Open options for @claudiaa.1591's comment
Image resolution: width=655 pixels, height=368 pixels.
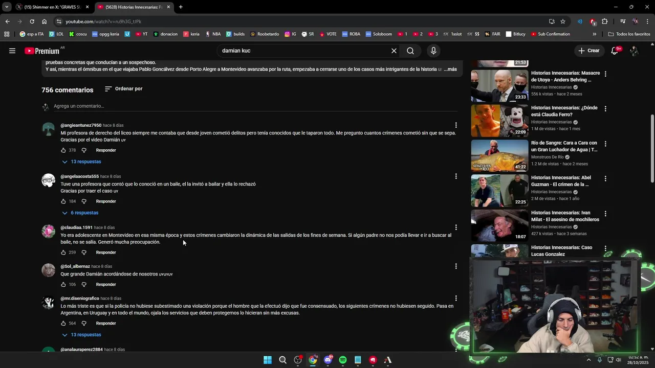click(x=456, y=227)
